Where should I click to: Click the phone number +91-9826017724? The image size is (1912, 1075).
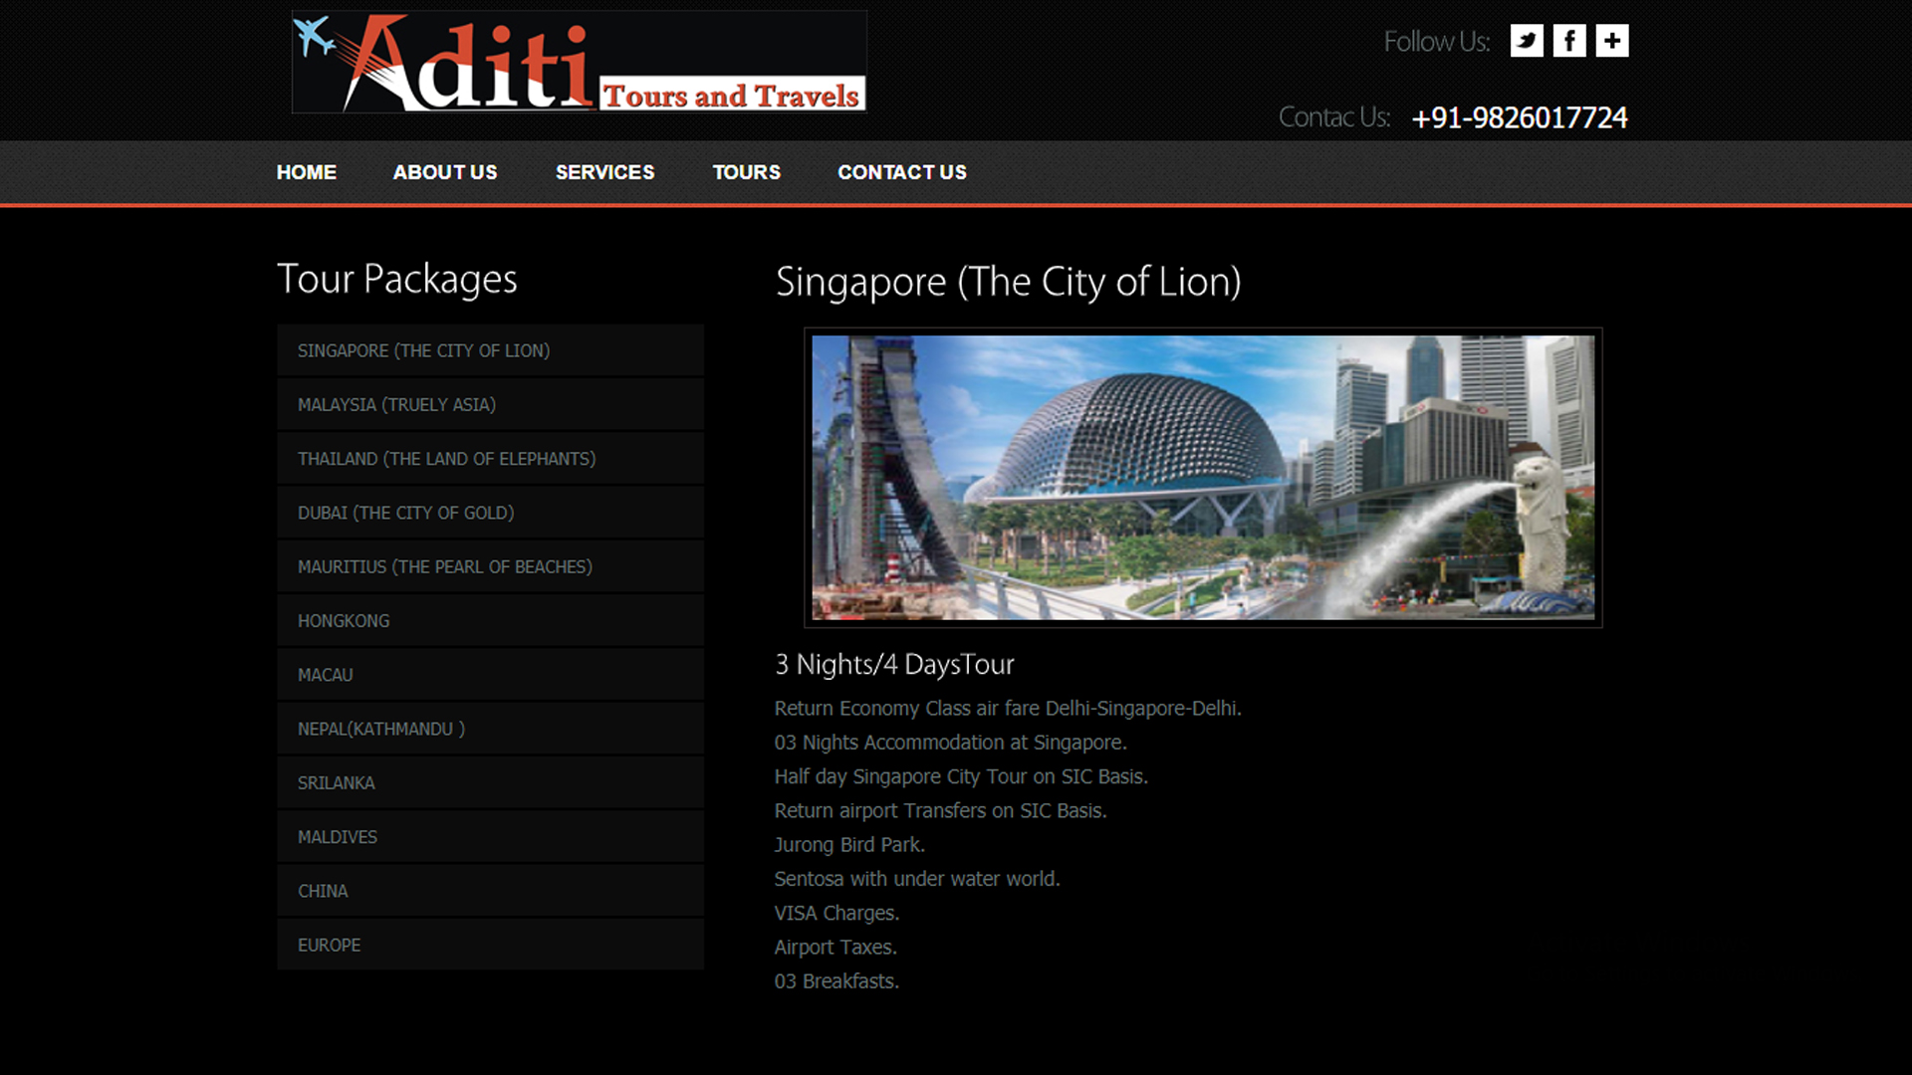pos(1520,117)
